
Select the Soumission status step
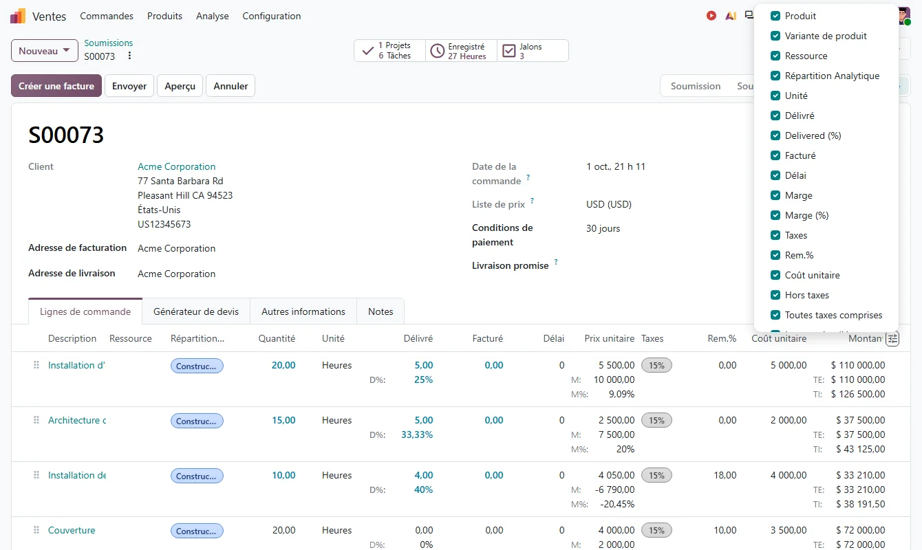[x=696, y=86]
